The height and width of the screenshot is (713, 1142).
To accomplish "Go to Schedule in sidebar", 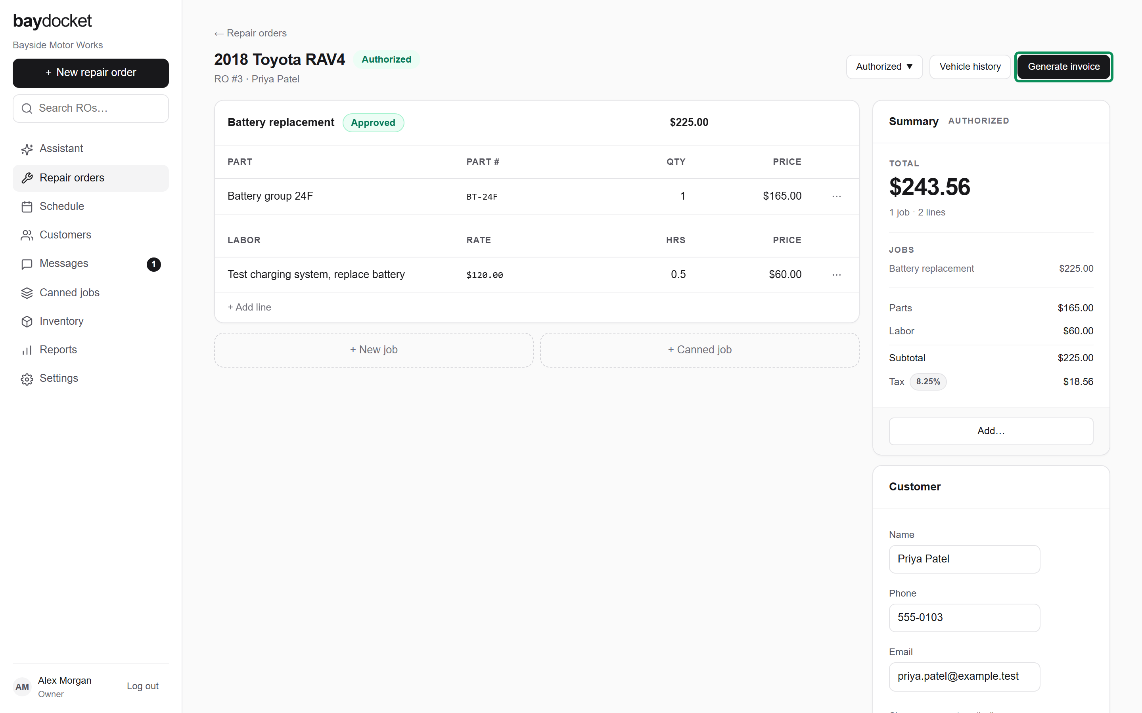I will coord(90,206).
